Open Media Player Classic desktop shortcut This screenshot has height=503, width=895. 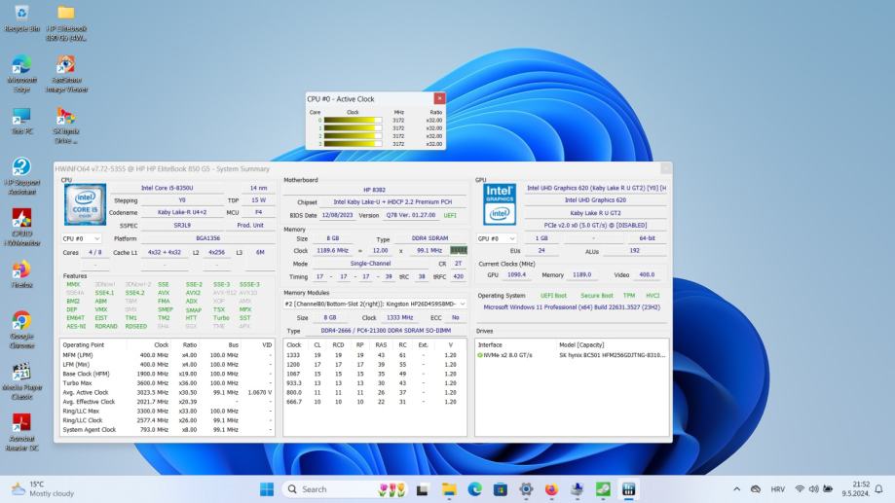point(20,373)
